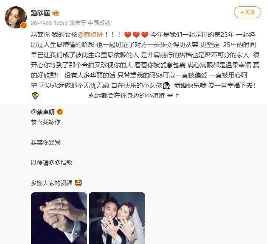This screenshot has width=267, height=244.
Task: Open the bold @蔡卓妍 repost author name
Action: point(43,112)
